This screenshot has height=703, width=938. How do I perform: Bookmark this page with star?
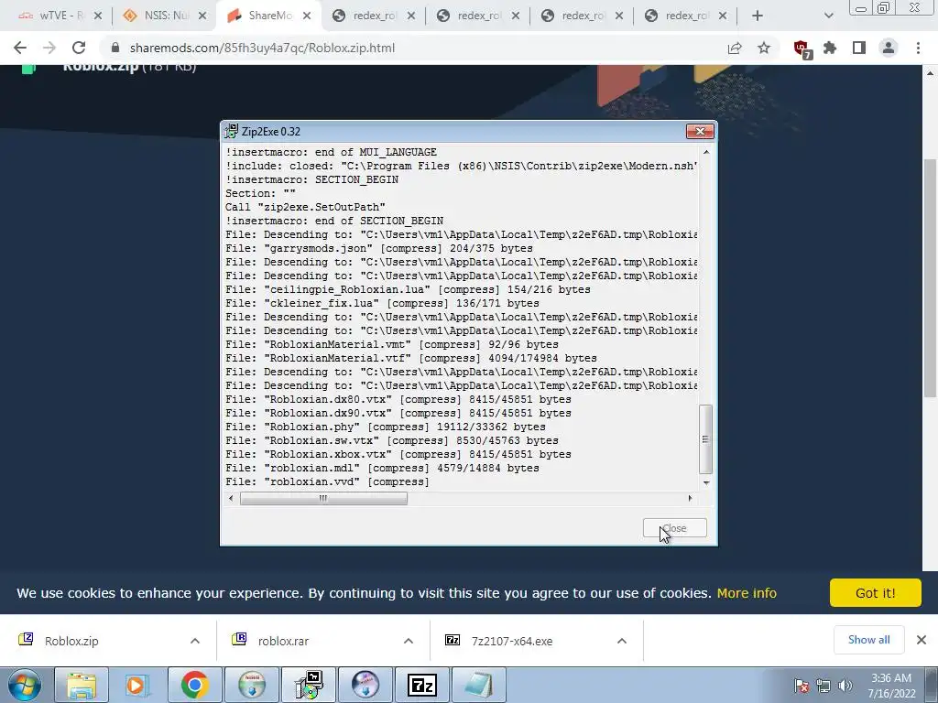click(764, 48)
